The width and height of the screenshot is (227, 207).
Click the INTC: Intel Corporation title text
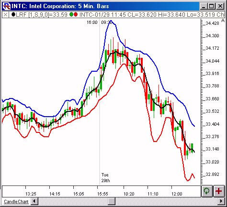60,6
